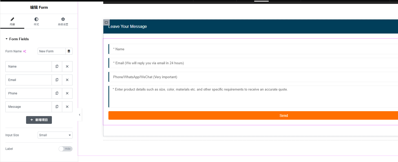Delete the Phone form field
Viewport: 398px width, 162px height.
[x=67, y=93]
